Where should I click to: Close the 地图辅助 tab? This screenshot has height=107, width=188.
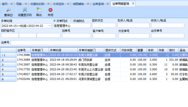[x=88, y=4]
